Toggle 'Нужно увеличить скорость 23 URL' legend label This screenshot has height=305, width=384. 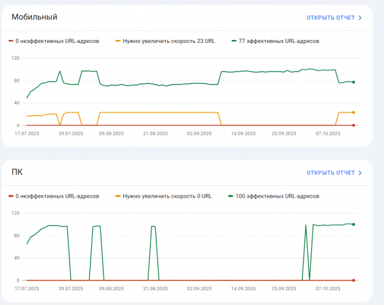[168, 41]
